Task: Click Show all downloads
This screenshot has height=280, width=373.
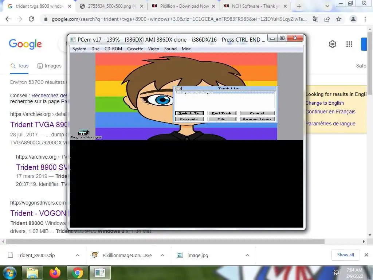Action: (x=345, y=255)
